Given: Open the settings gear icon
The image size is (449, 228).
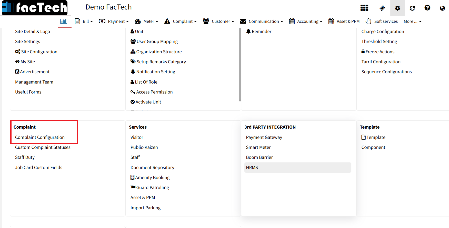Looking at the screenshot, I should pyautogui.click(x=397, y=8).
